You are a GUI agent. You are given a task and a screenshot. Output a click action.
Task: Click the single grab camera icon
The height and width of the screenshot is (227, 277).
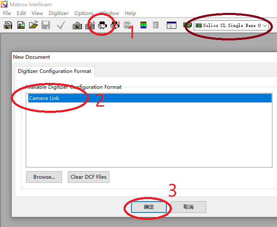[x=77, y=25]
